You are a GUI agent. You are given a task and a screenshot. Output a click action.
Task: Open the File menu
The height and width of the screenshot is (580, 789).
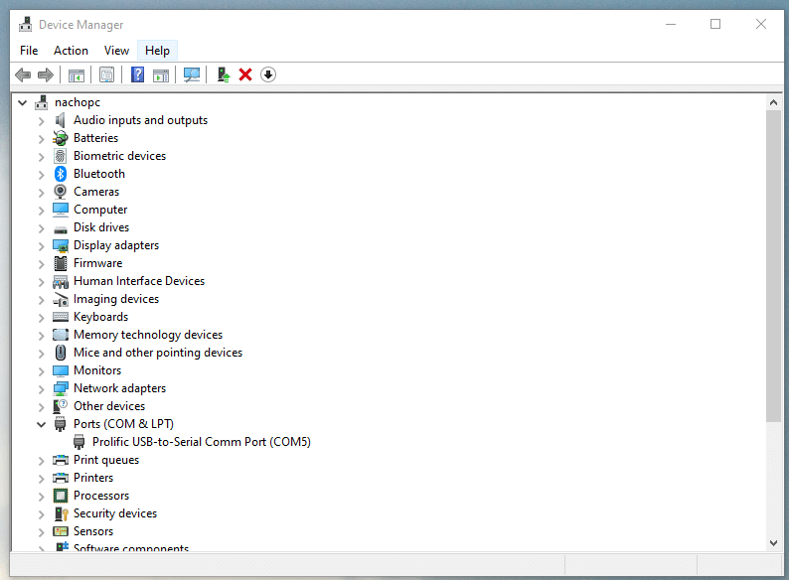29,51
